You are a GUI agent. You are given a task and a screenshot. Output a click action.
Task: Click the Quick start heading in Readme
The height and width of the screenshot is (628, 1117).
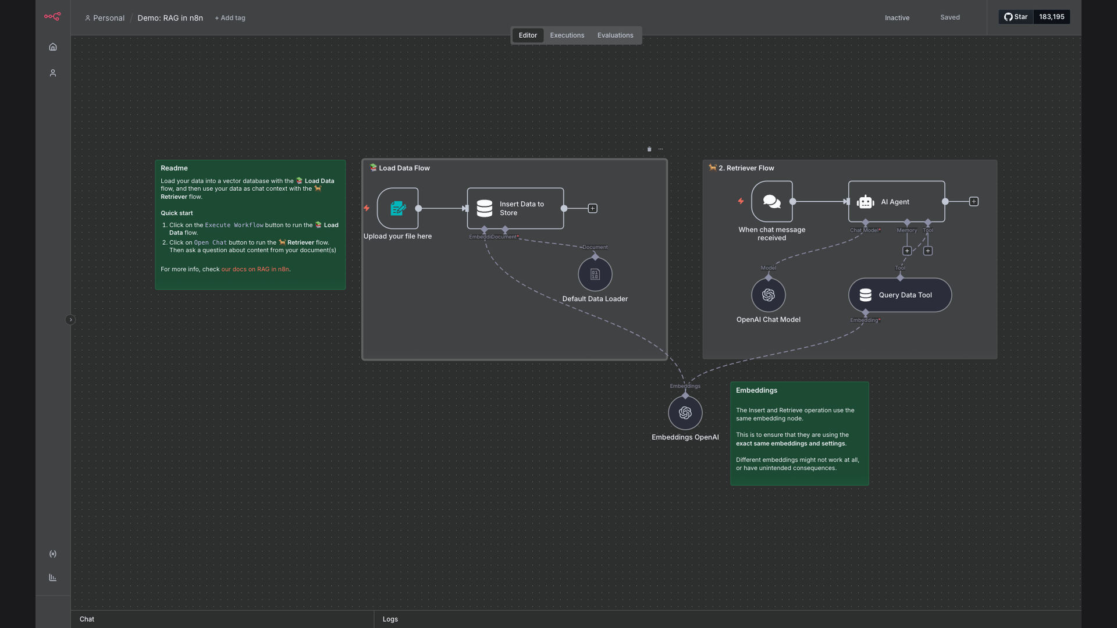coord(177,213)
